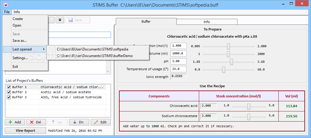Choose Settings... from the File menu
Viewport: 311px width, 138px height.
(x=20, y=58)
